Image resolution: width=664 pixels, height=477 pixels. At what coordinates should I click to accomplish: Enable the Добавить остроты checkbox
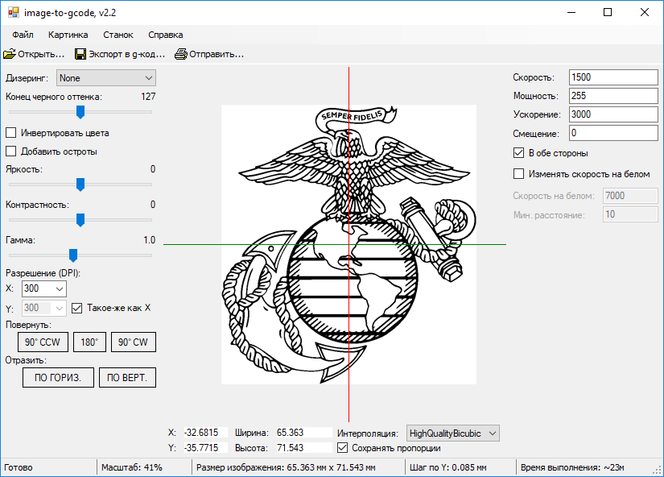tap(11, 151)
